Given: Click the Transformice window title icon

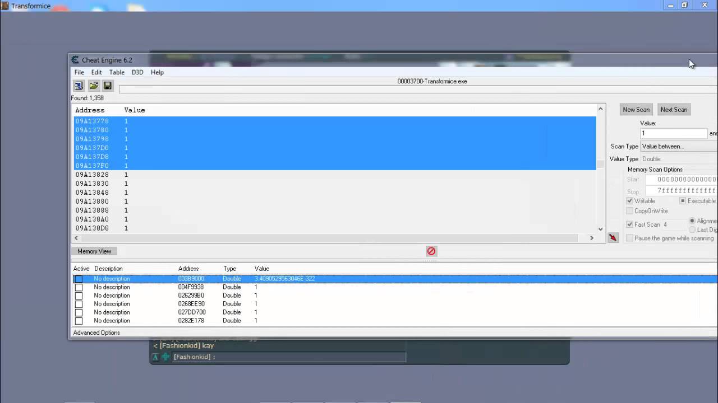Looking at the screenshot, I should pos(4,6).
